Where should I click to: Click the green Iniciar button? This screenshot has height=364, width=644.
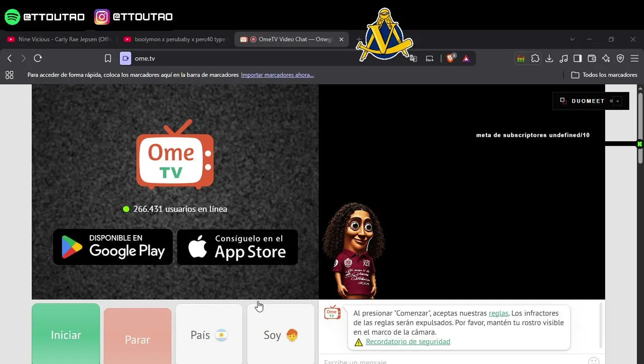coord(66,334)
